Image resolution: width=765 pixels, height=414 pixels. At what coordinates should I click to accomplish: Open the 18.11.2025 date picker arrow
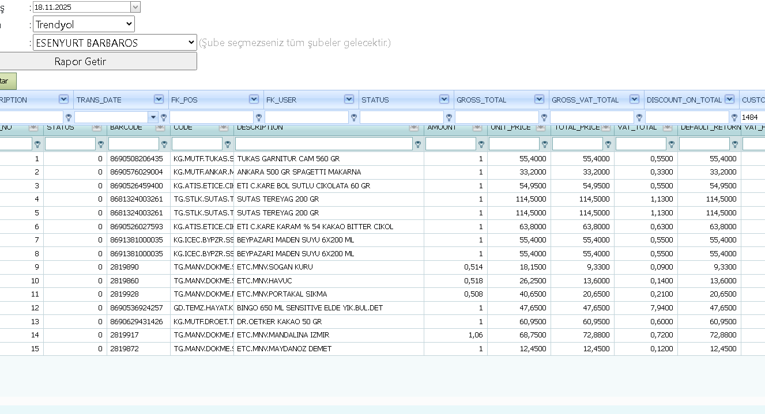tap(135, 7)
